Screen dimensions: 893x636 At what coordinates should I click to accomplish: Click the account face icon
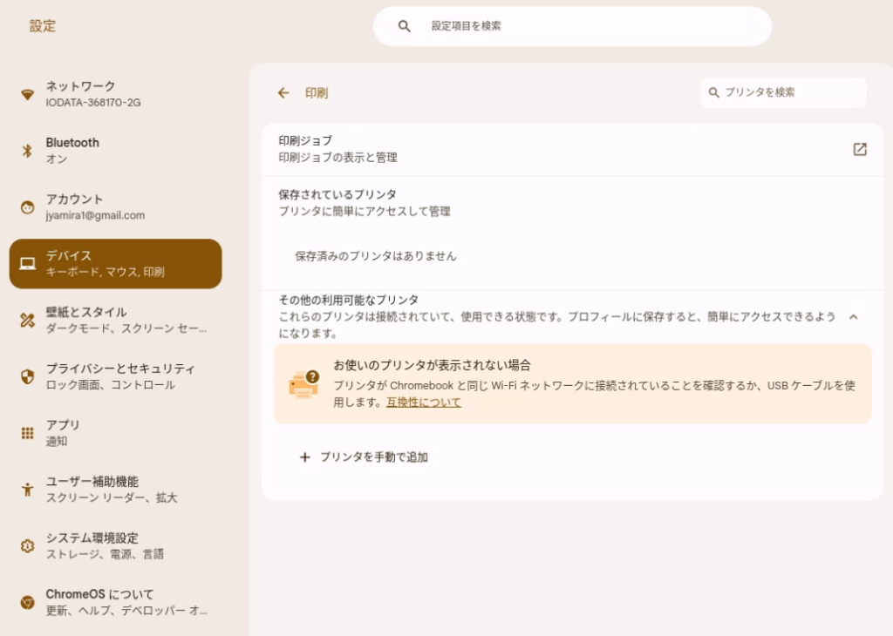click(27, 207)
